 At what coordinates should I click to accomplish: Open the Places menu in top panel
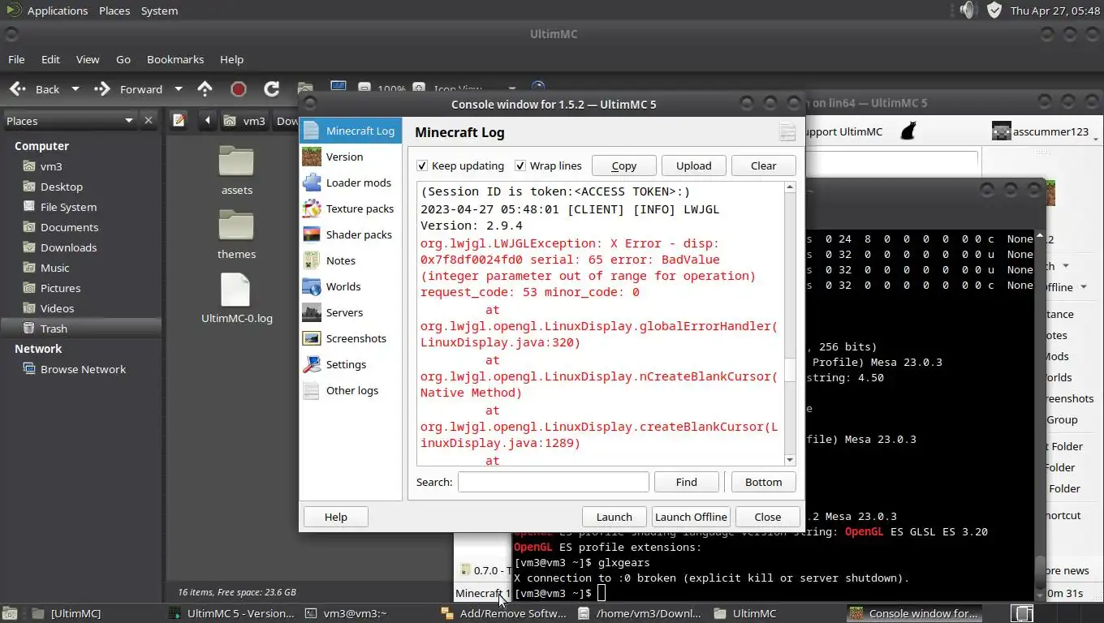(x=114, y=11)
